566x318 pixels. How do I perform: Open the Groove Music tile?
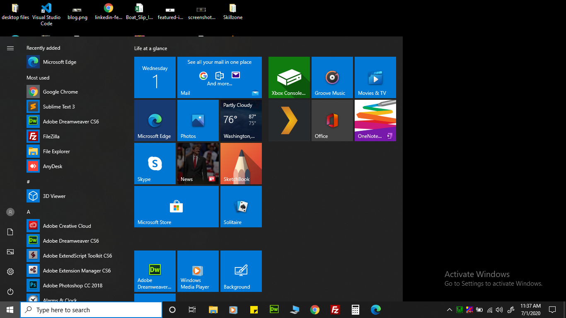[332, 77]
